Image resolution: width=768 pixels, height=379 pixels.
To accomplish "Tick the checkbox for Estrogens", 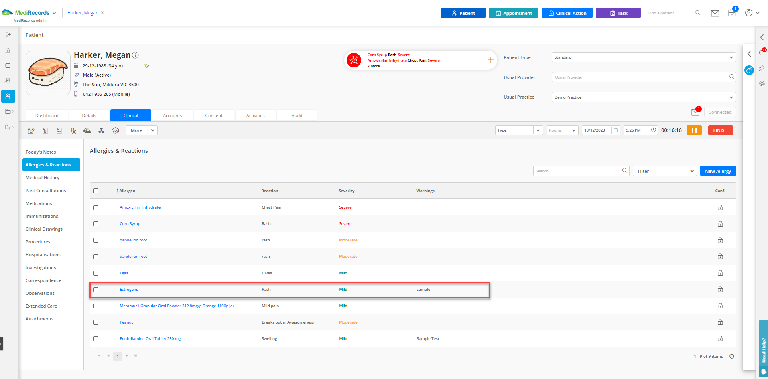I will 96,290.
